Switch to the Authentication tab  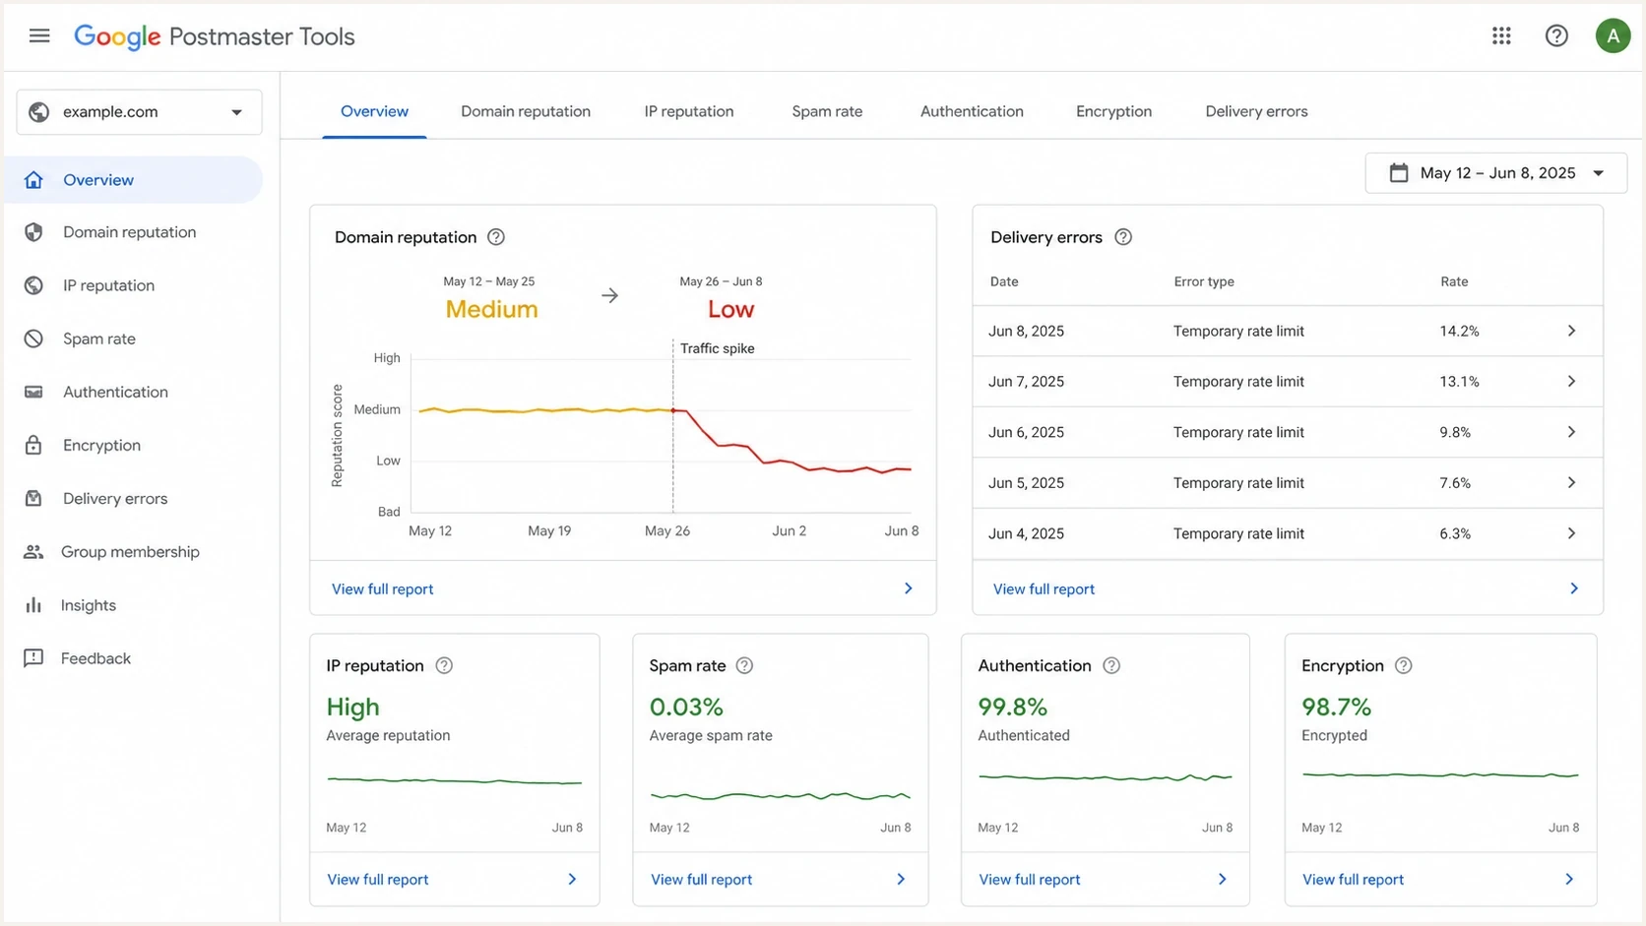click(972, 111)
